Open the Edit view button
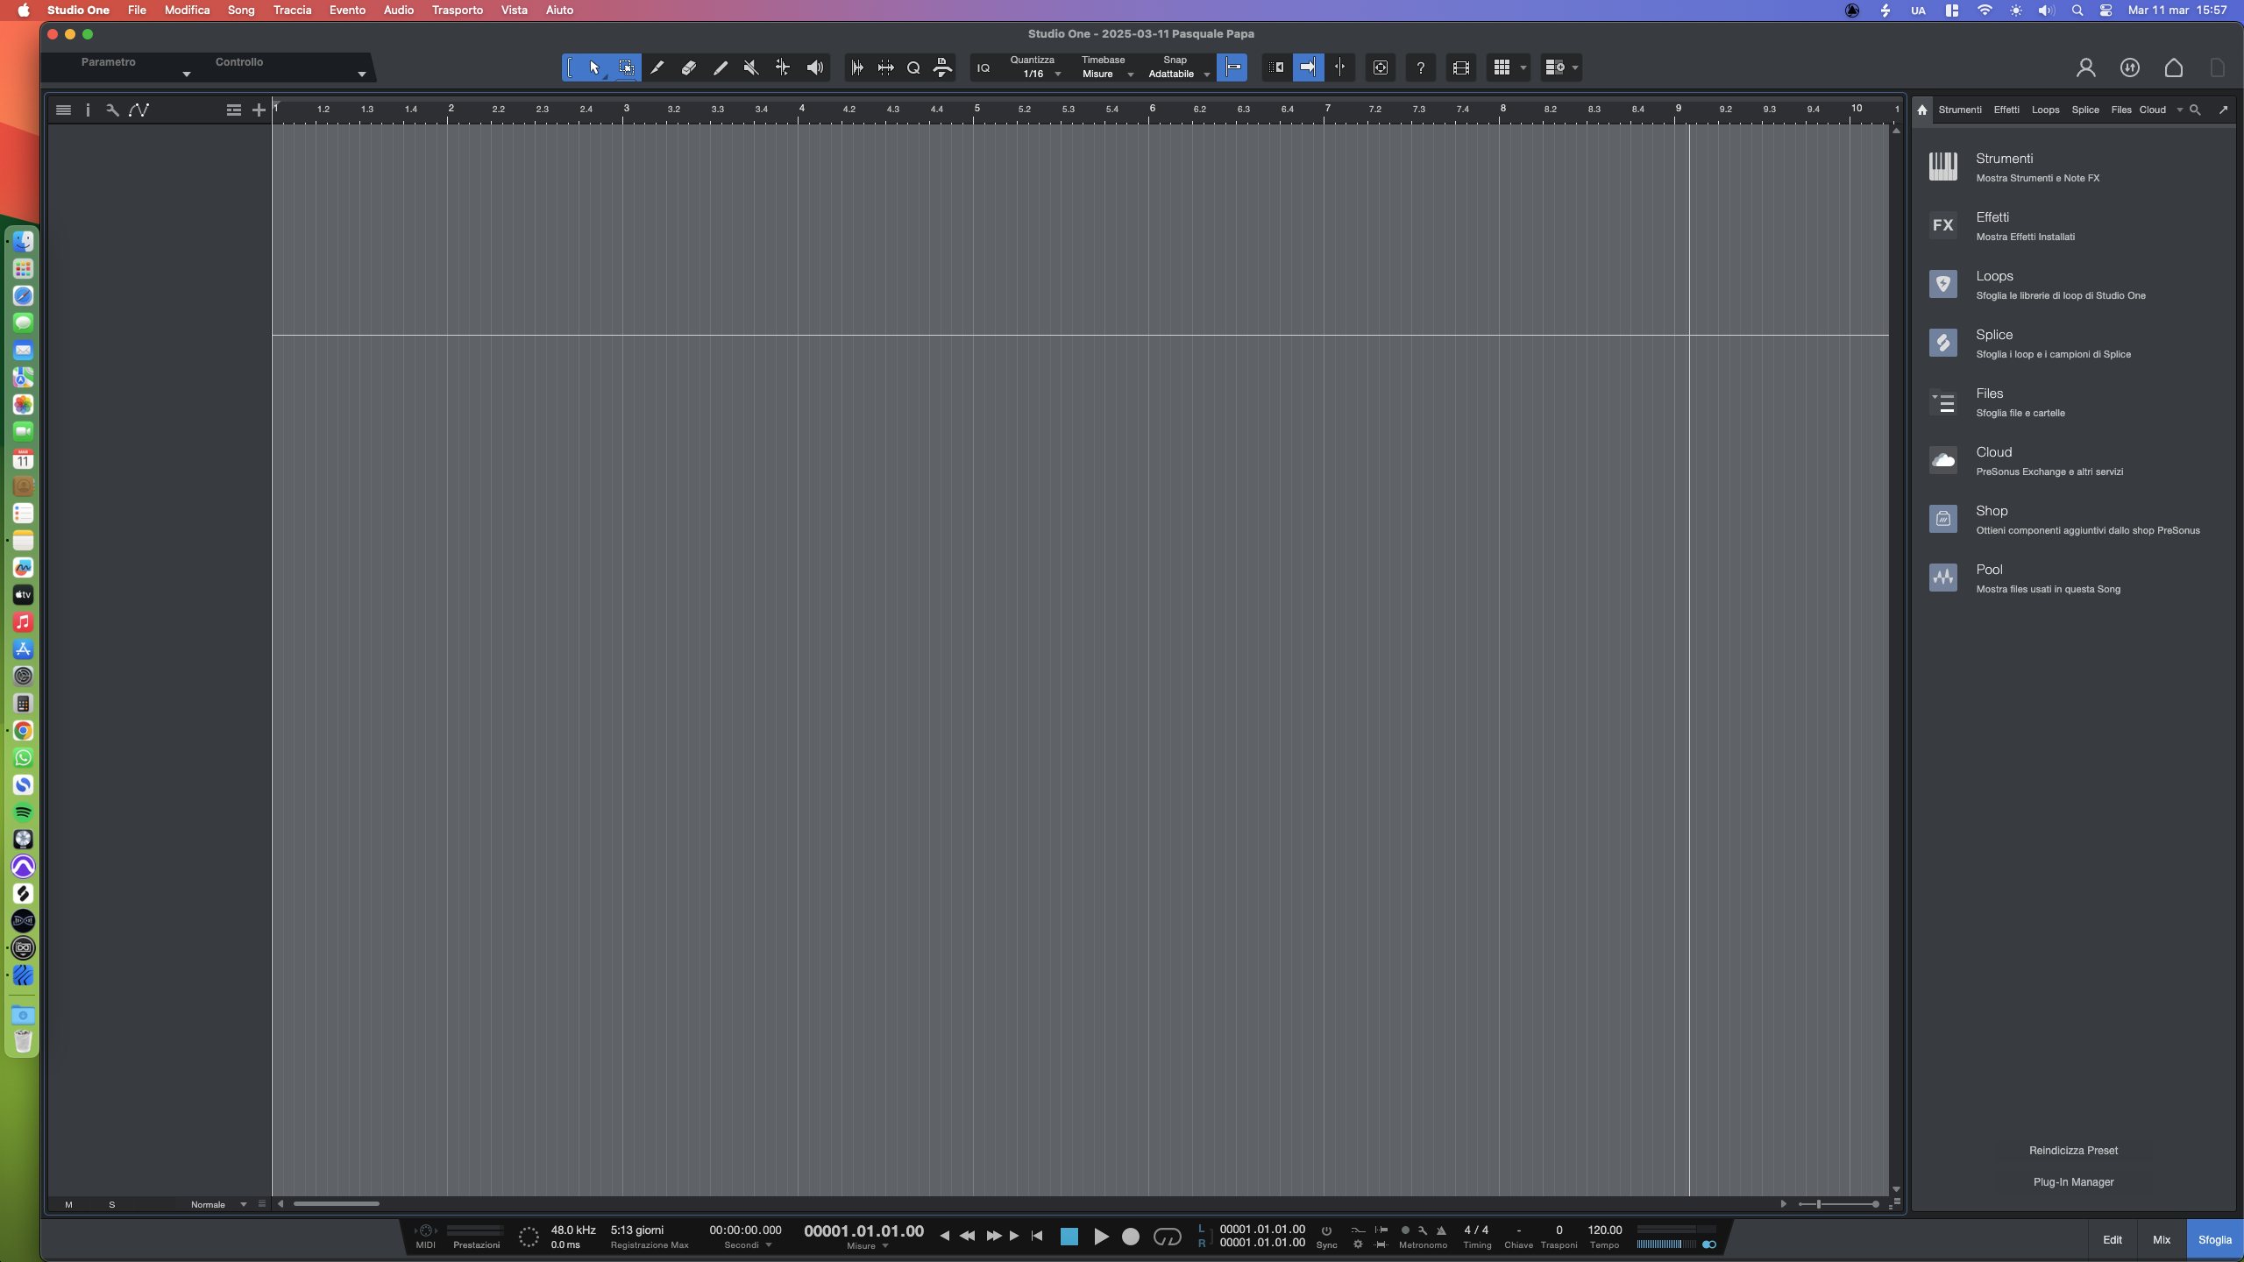This screenshot has width=2244, height=1262. tap(2113, 1240)
